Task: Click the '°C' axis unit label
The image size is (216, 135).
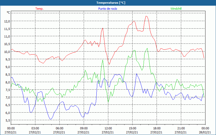Action: (8, 12)
